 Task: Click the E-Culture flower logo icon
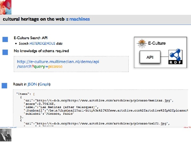click(142, 43)
